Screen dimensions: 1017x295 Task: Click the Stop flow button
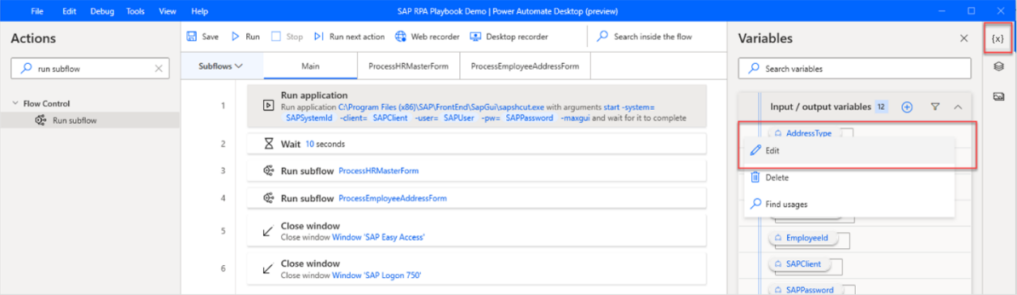(287, 36)
